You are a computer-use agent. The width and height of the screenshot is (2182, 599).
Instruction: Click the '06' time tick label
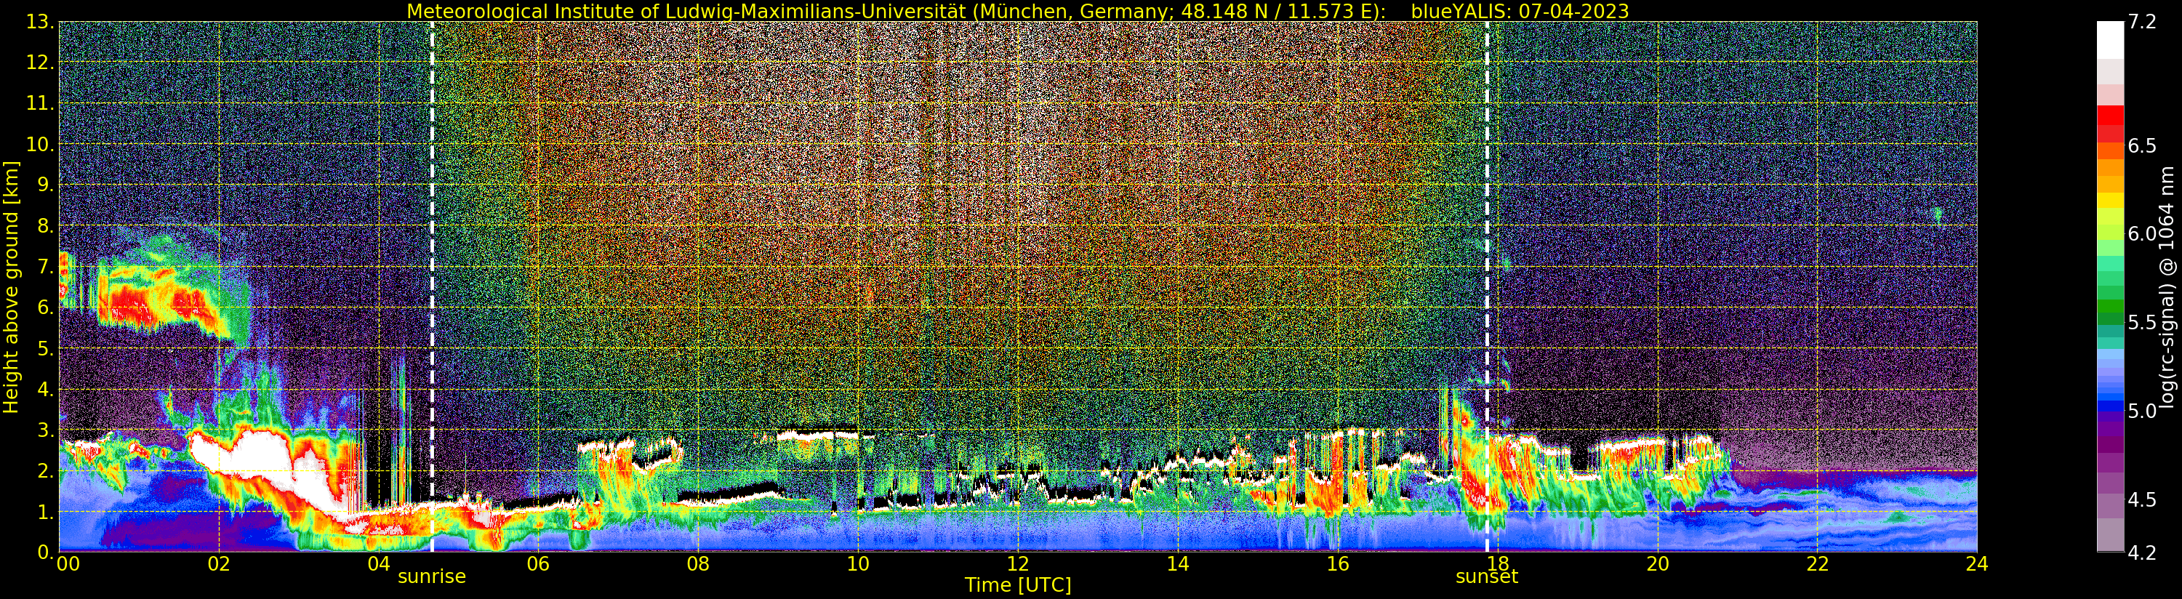click(538, 564)
